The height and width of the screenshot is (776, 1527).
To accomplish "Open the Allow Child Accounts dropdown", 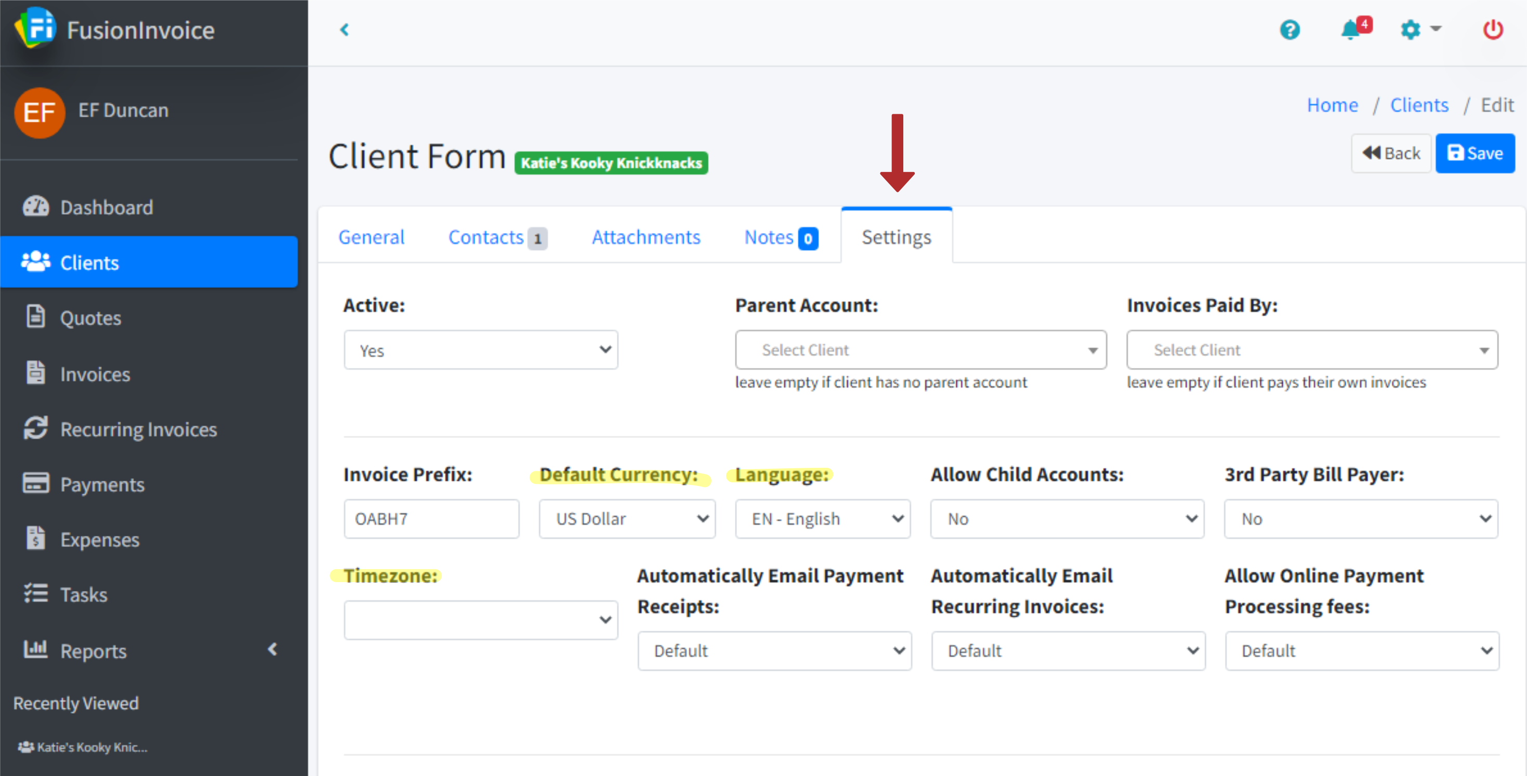I will click(x=1067, y=519).
